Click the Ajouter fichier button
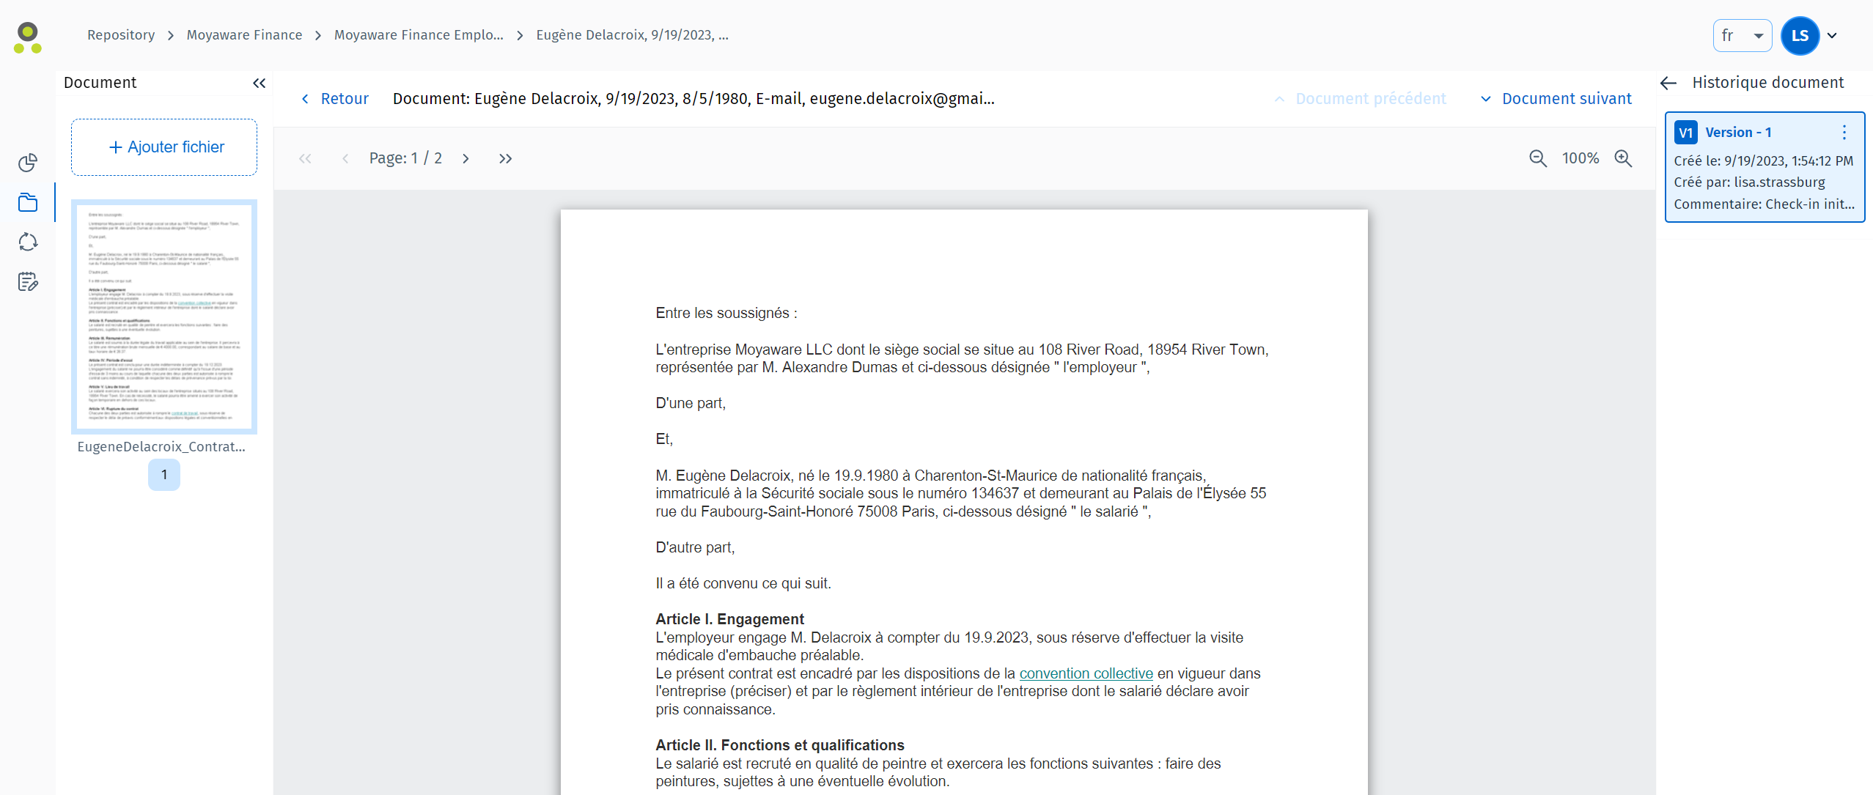This screenshot has width=1873, height=795. click(x=164, y=147)
